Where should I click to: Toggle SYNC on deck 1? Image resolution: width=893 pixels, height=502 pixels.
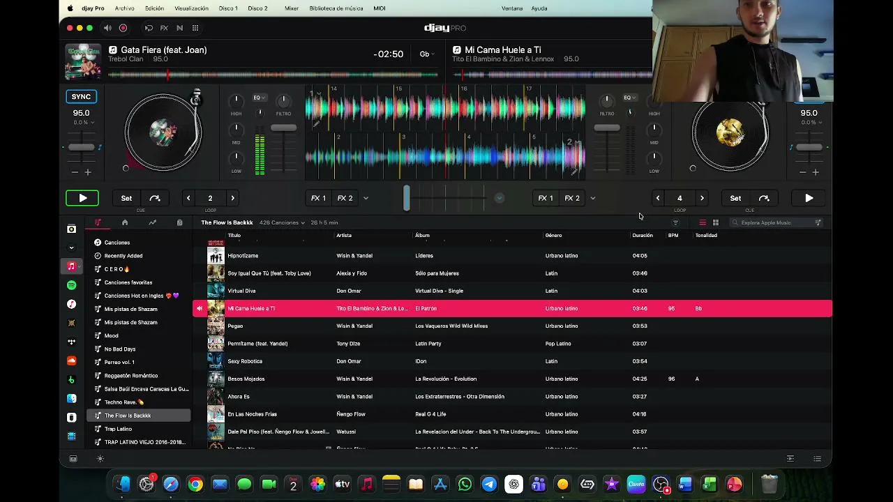(x=81, y=97)
